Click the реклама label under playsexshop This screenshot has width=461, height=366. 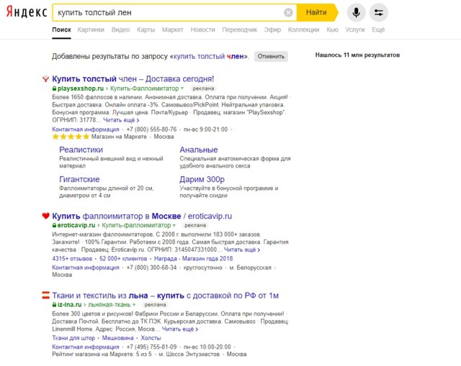203,88
